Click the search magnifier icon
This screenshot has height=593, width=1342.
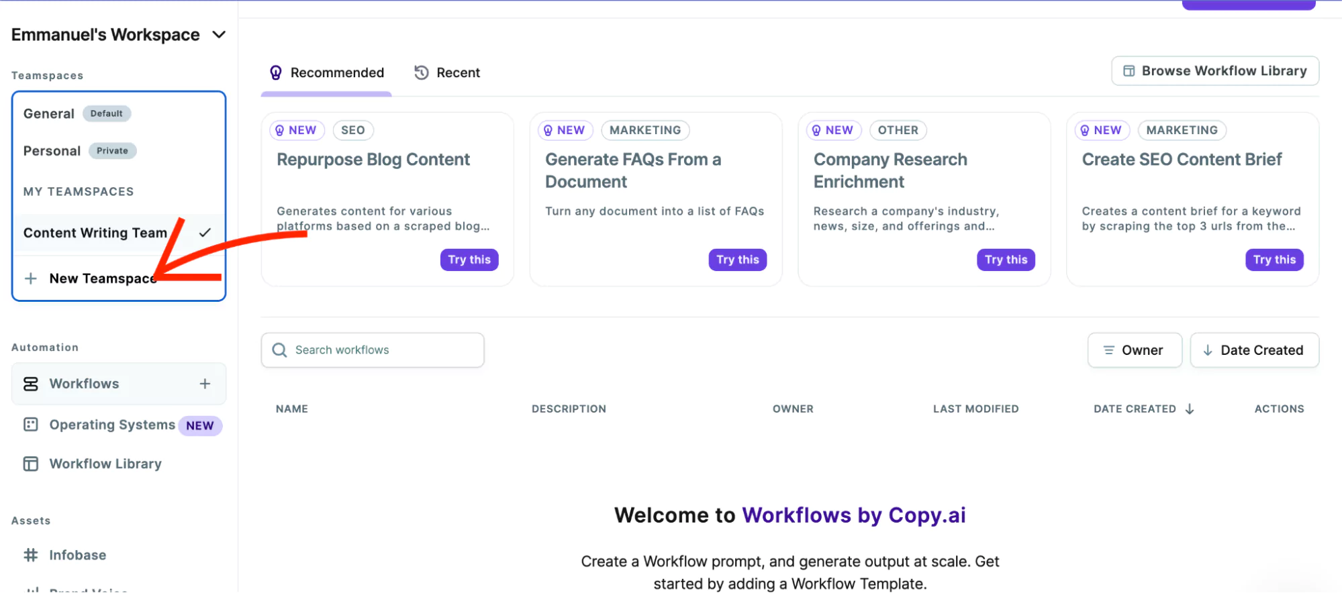tap(279, 350)
